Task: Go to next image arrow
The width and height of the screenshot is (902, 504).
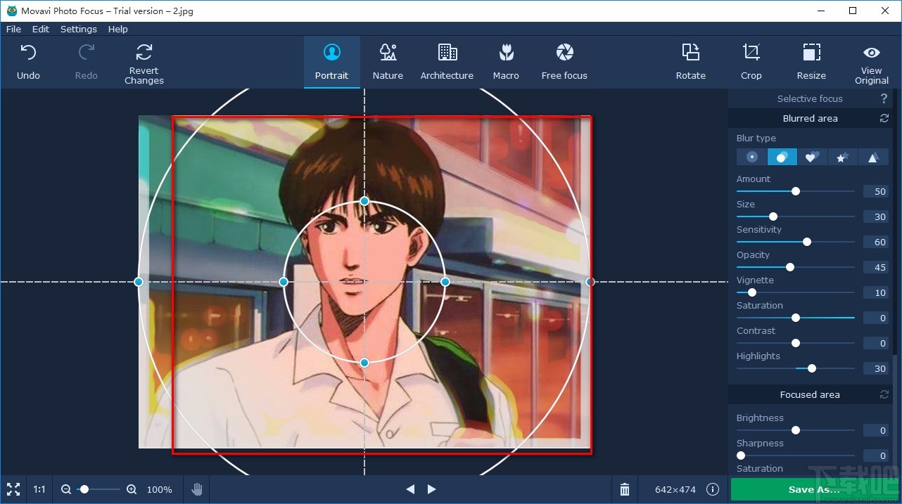Action: (432, 489)
